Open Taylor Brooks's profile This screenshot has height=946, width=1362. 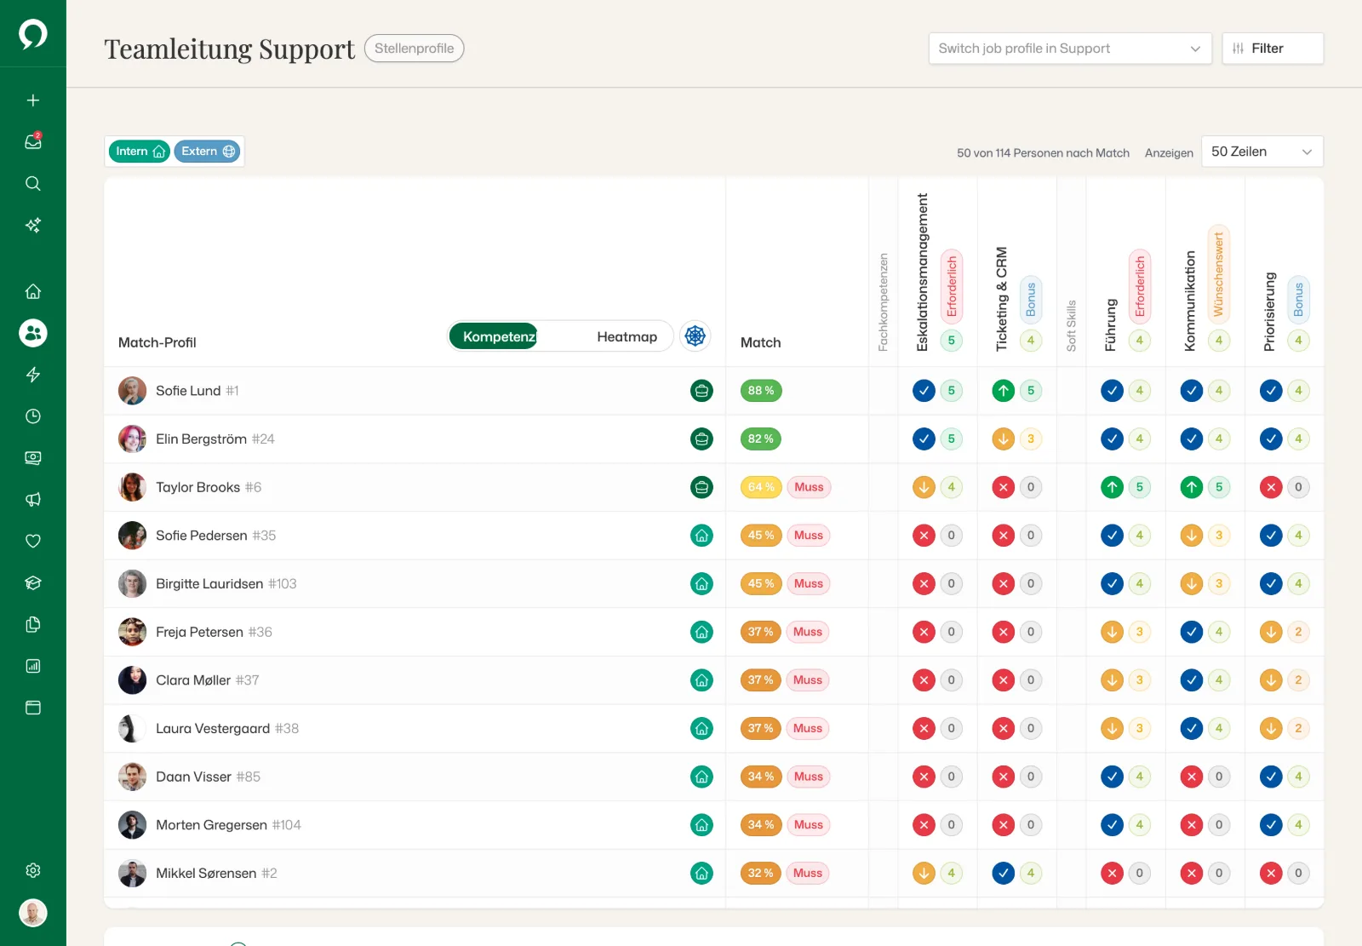pos(198,487)
